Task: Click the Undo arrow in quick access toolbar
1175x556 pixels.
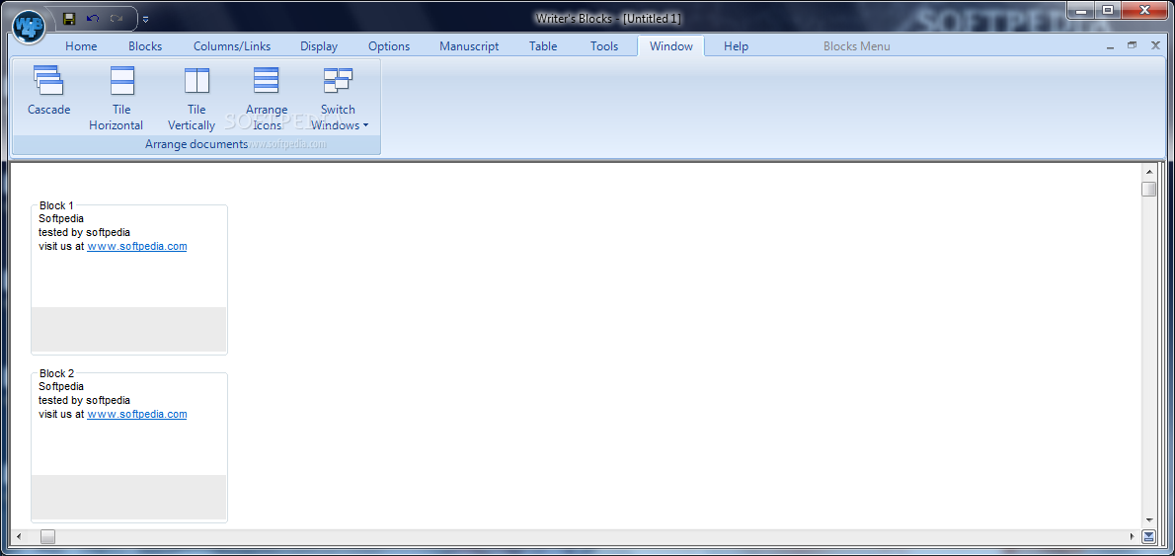Action: [92, 18]
